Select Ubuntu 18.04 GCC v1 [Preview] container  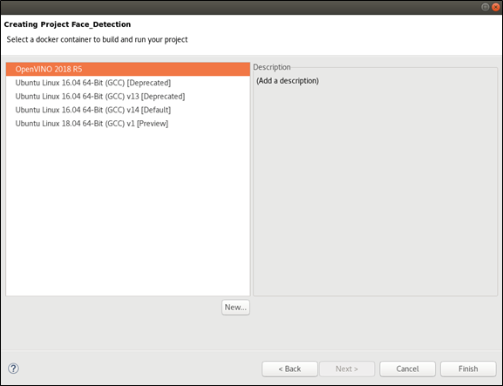click(x=128, y=124)
